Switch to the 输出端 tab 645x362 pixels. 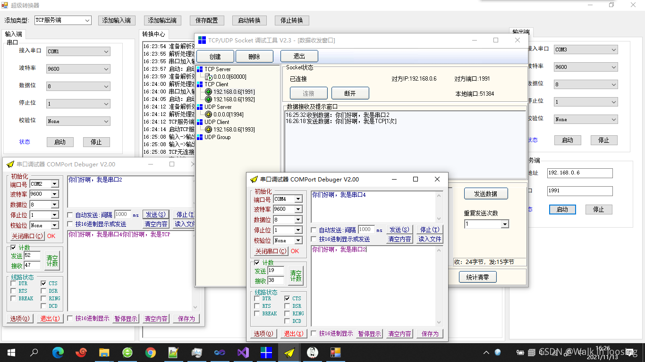coord(521,32)
